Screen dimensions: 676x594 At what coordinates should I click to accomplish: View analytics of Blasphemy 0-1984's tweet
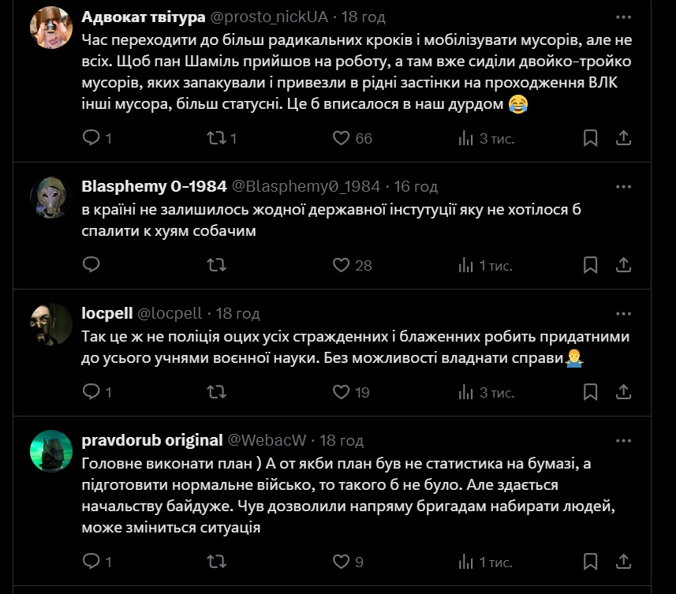[x=466, y=264]
